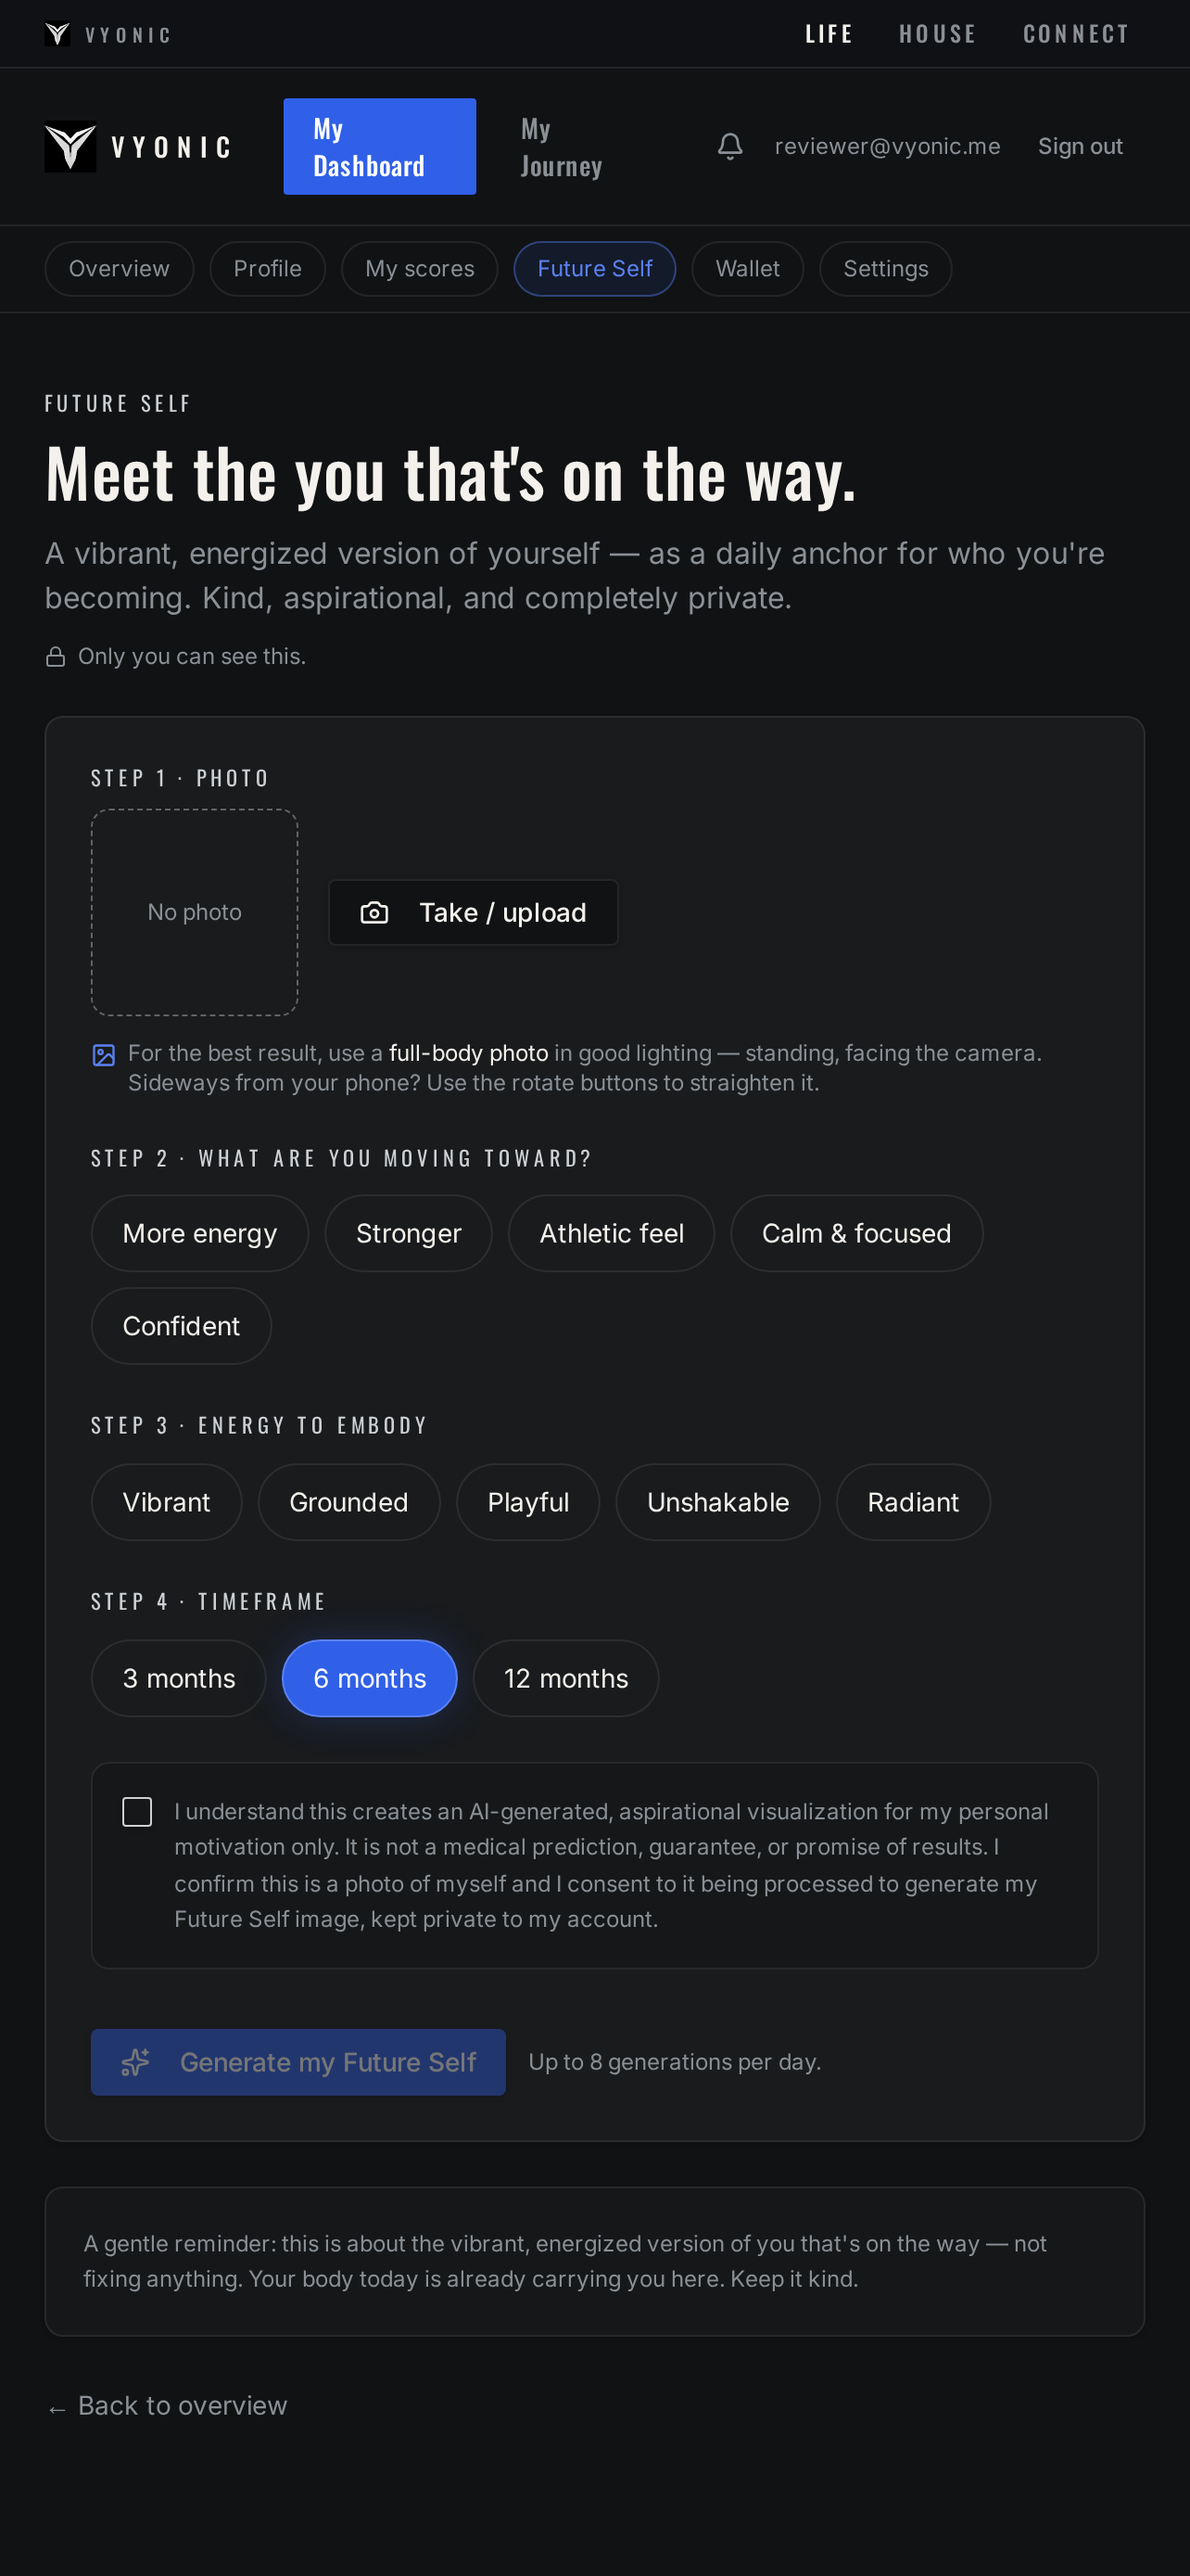Open the Wallet sub-tab

point(747,269)
